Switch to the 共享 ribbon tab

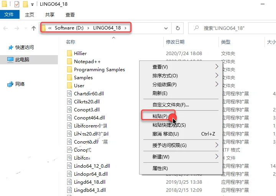click(x=49, y=15)
